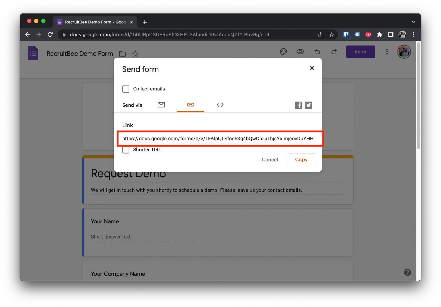The height and width of the screenshot is (307, 441).
Task: Enable Collect emails checkbox
Action: pyautogui.click(x=126, y=89)
